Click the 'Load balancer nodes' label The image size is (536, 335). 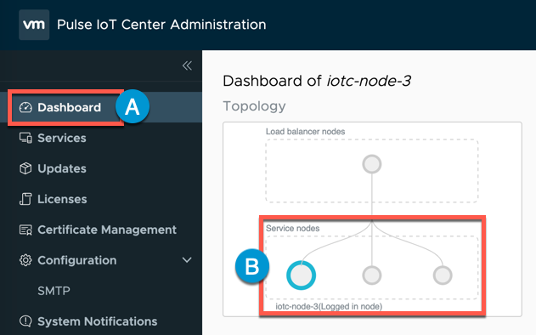[305, 132]
